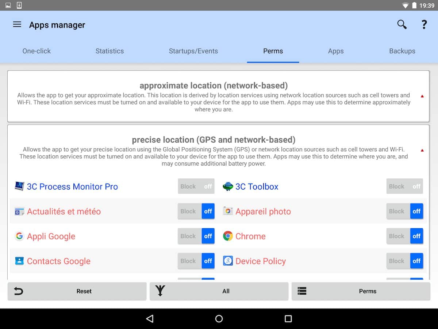Image resolution: width=438 pixels, height=329 pixels.
Task: Tap the Chrome app icon
Action: point(228,236)
